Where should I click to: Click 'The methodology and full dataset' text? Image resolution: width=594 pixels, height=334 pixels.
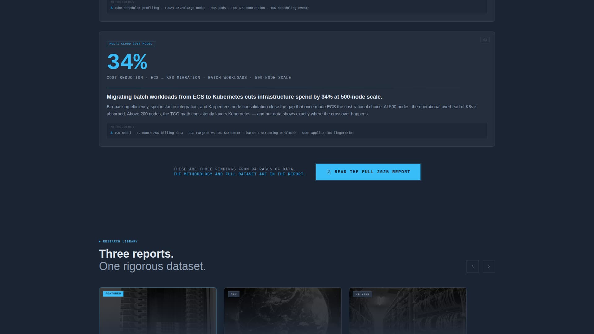[x=239, y=174]
